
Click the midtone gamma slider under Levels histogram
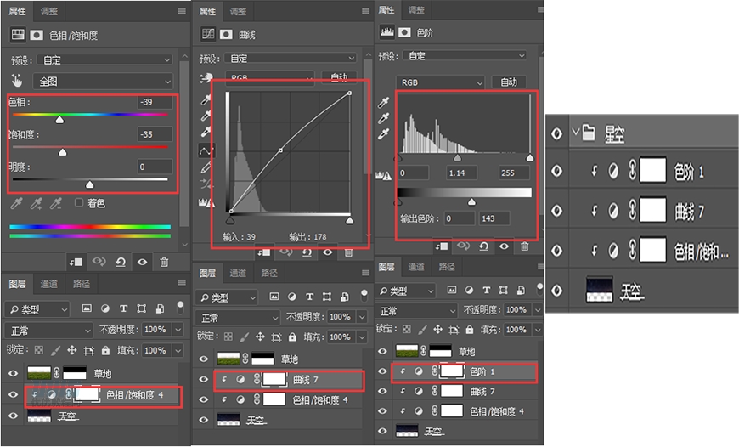point(457,157)
